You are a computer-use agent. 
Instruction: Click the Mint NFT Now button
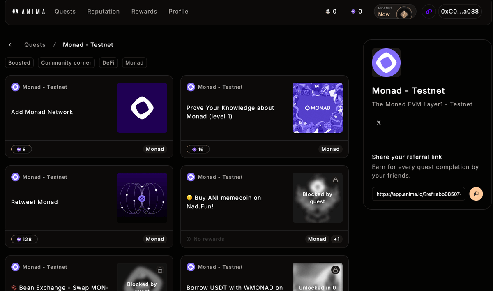[395, 12]
